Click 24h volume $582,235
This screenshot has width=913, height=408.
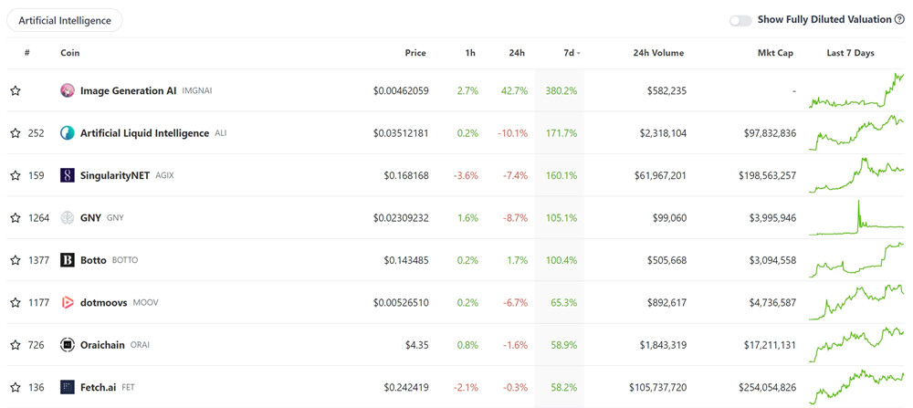(x=666, y=90)
